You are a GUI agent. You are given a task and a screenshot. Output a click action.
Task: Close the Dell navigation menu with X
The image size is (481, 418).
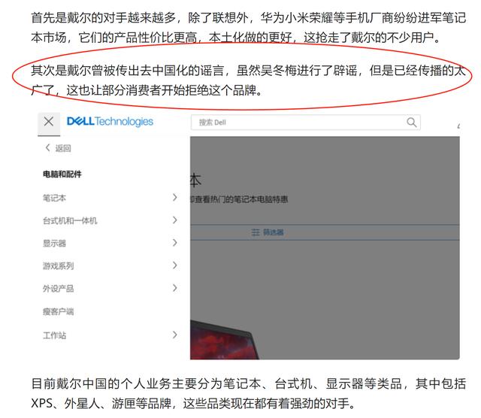pyautogui.click(x=49, y=122)
